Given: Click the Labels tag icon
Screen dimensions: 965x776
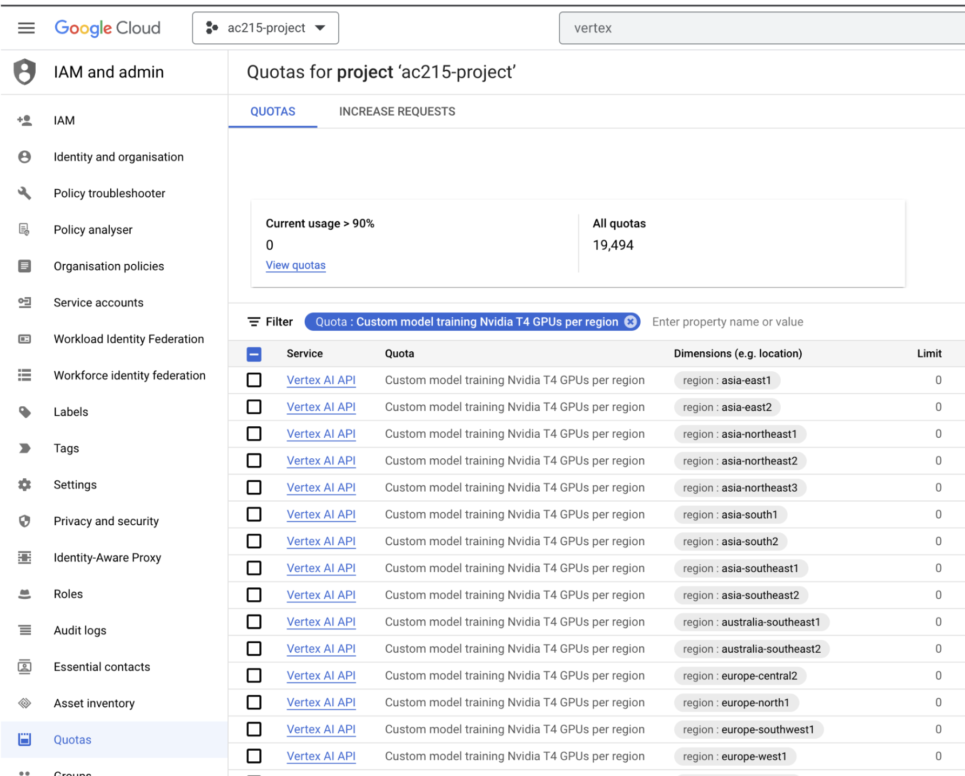Looking at the screenshot, I should click(24, 412).
